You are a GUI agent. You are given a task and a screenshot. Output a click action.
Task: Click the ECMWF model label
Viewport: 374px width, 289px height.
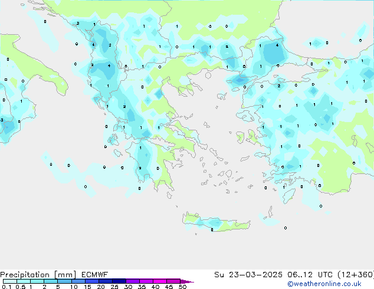[x=95, y=275]
